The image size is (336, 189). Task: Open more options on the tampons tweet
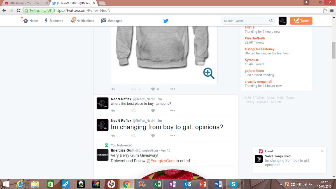[x=172, y=111]
